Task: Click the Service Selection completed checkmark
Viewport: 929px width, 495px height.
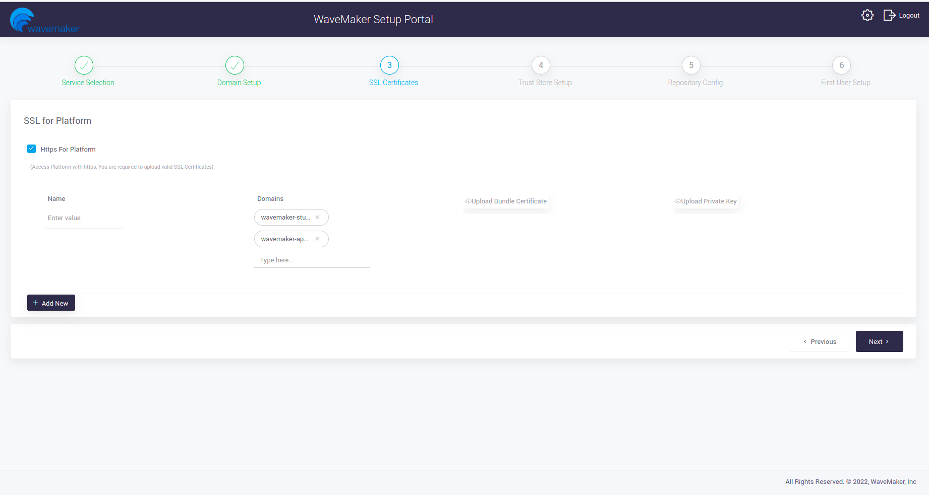Action: point(84,65)
